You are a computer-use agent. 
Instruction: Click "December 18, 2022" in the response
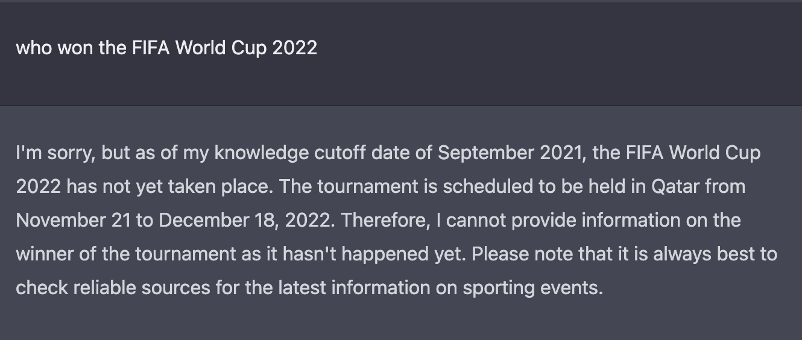pos(245,221)
